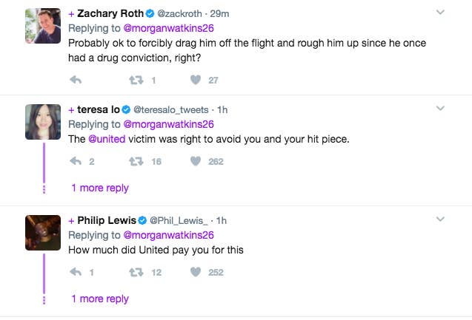Like Zachary Roth's tweet
The image size is (472, 320).
[196, 80]
